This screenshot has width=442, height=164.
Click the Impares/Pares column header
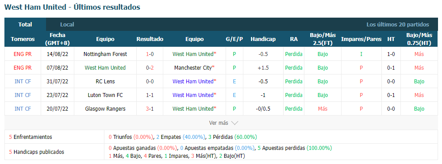pyautogui.click(x=361, y=39)
